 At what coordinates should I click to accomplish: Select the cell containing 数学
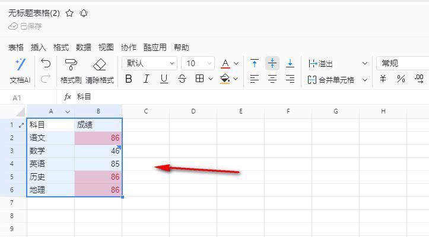click(x=50, y=151)
